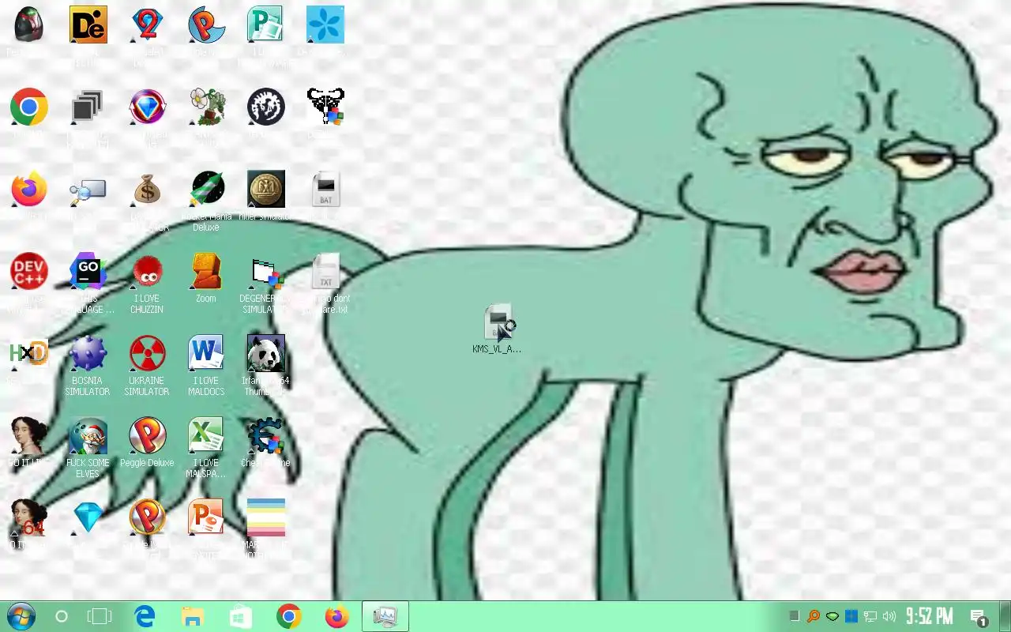
Task: Launch the Plants vs. Zombies desktop icon
Action: (206, 107)
